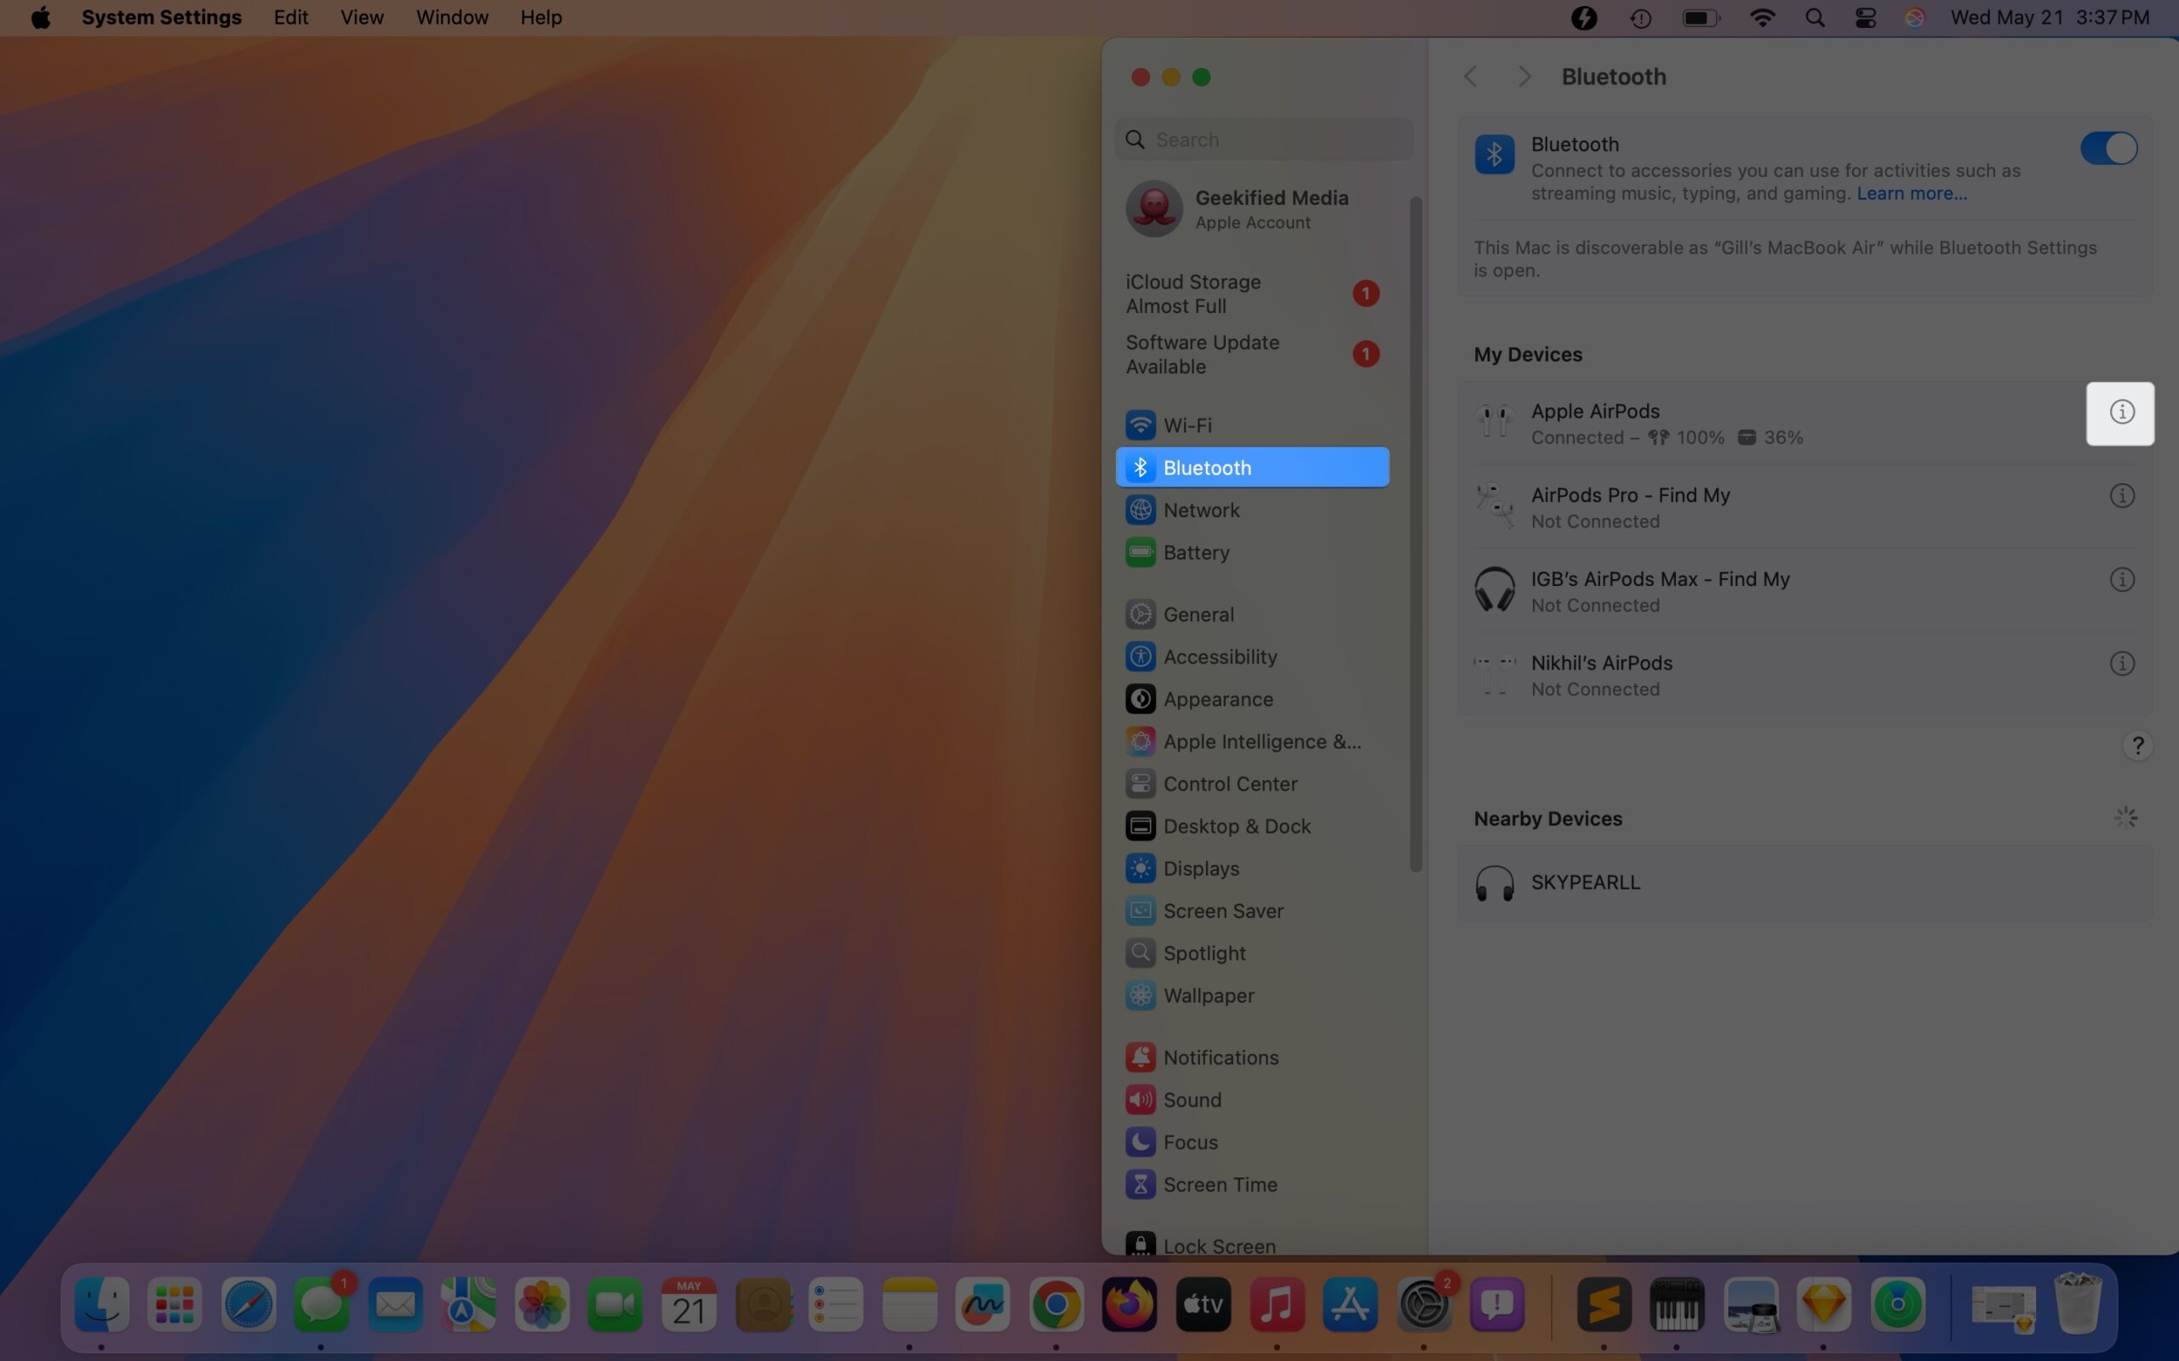The image size is (2179, 1361).
Task: Open Wallpaper settings
Action: pyautogui.click(x=1209, y=995)
